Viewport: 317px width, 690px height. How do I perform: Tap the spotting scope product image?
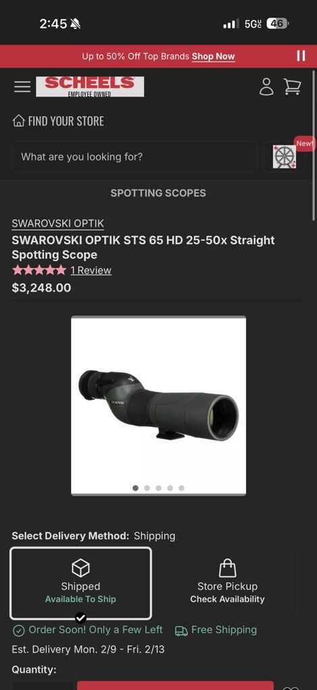[x=159, y=405]
